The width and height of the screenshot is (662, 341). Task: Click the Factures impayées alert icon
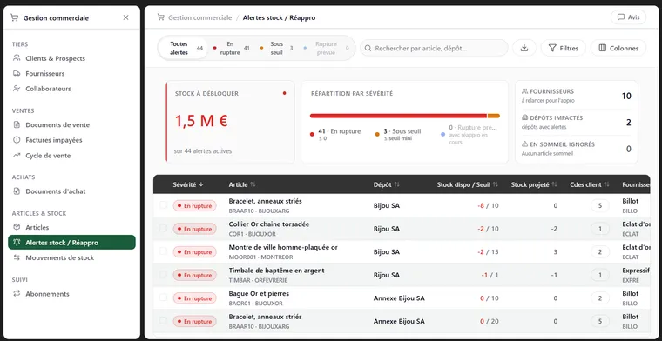point(17,140)
